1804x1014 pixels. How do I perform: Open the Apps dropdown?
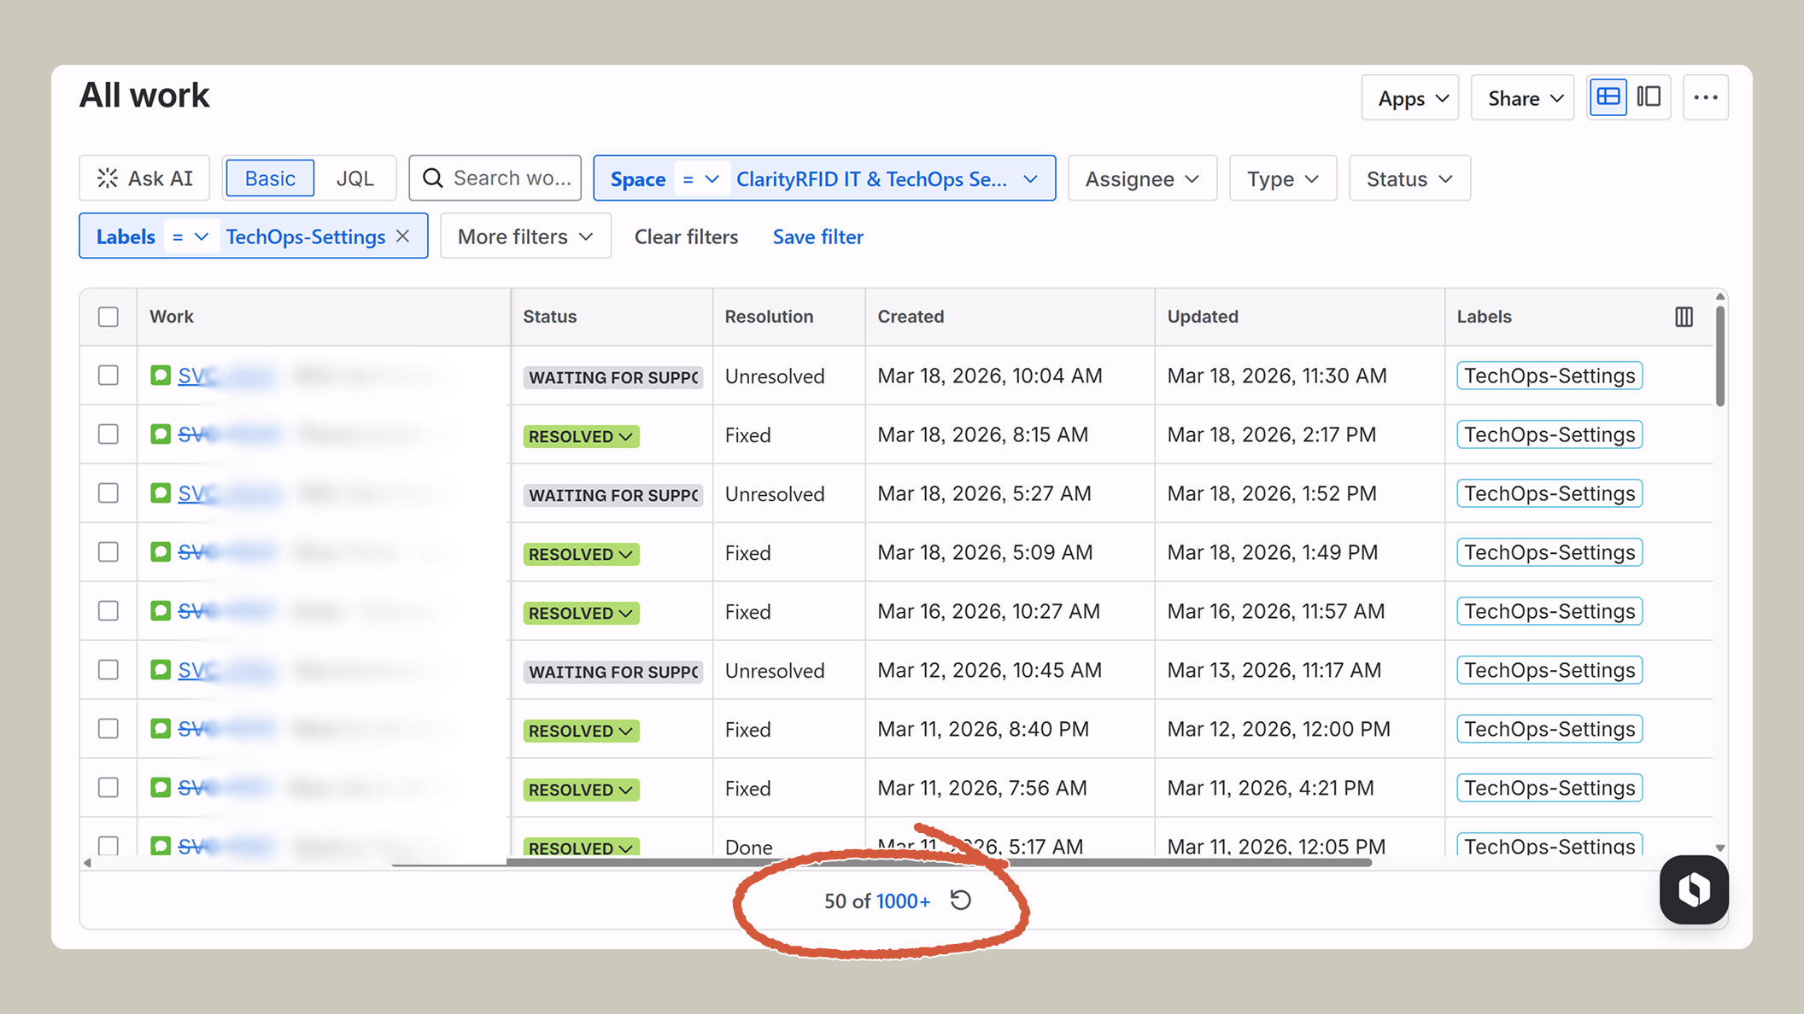click(1410, 97)
